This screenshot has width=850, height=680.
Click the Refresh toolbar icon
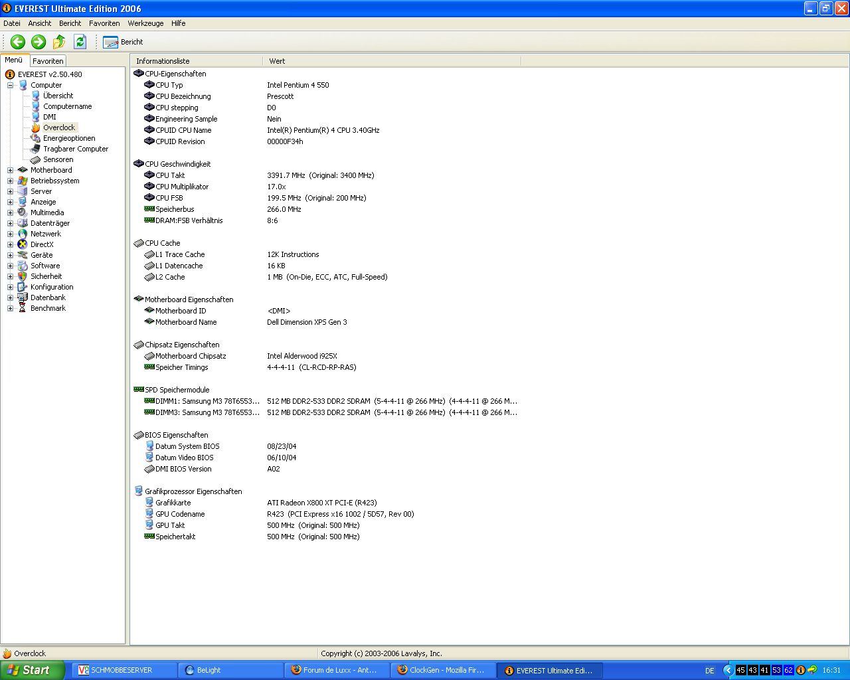pyautogui.click(x=80, y=42)
